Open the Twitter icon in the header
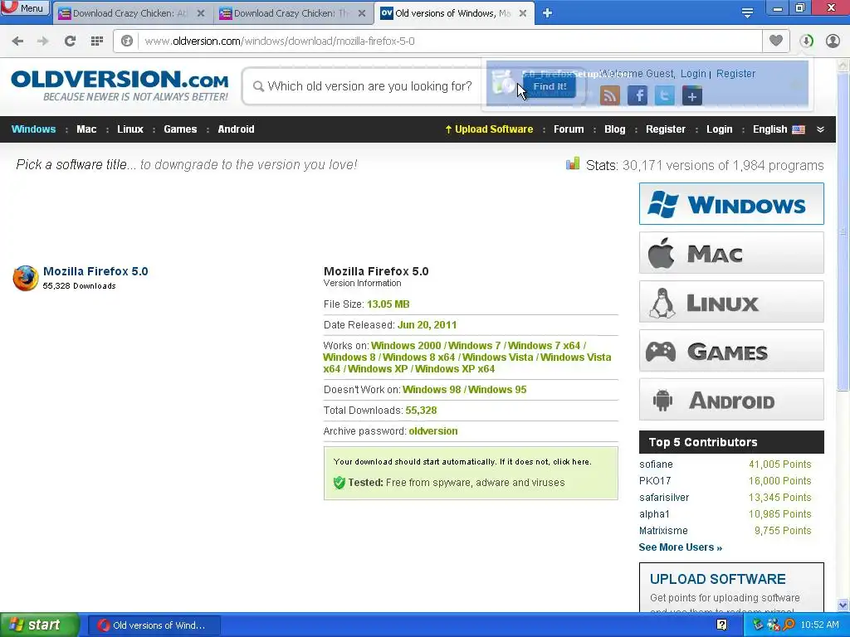Viewport: 850px width, 637px height. [x=665, y=96]
